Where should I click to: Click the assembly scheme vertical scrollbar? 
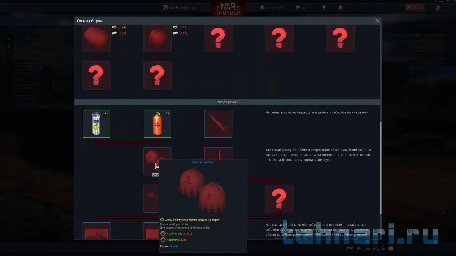pyautogui.click(x=380, y=168)
